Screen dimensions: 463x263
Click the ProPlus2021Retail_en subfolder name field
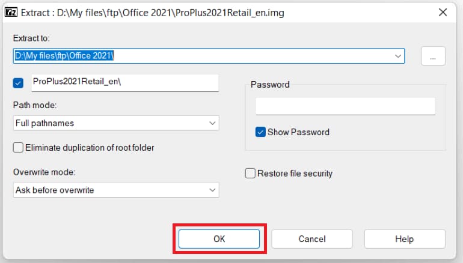click(124, 82)
